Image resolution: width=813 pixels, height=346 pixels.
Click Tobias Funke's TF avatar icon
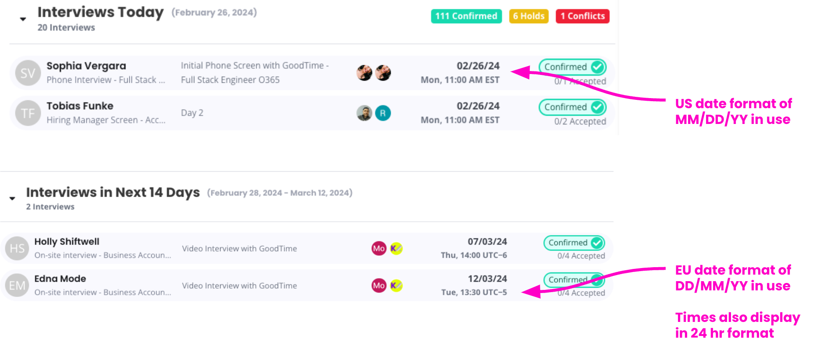28,113
